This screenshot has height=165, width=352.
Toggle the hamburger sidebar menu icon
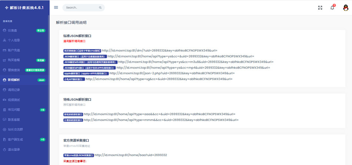pos(56,7)
